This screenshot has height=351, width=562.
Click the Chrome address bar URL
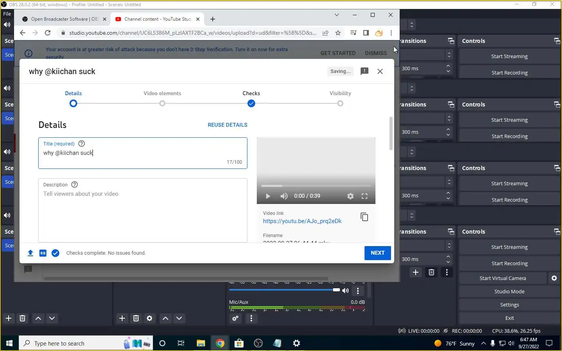coord(193,33)
